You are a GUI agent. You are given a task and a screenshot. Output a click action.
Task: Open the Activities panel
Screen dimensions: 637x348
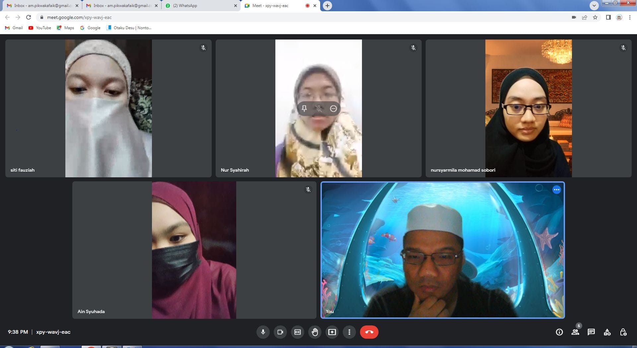tap(607, 332)
